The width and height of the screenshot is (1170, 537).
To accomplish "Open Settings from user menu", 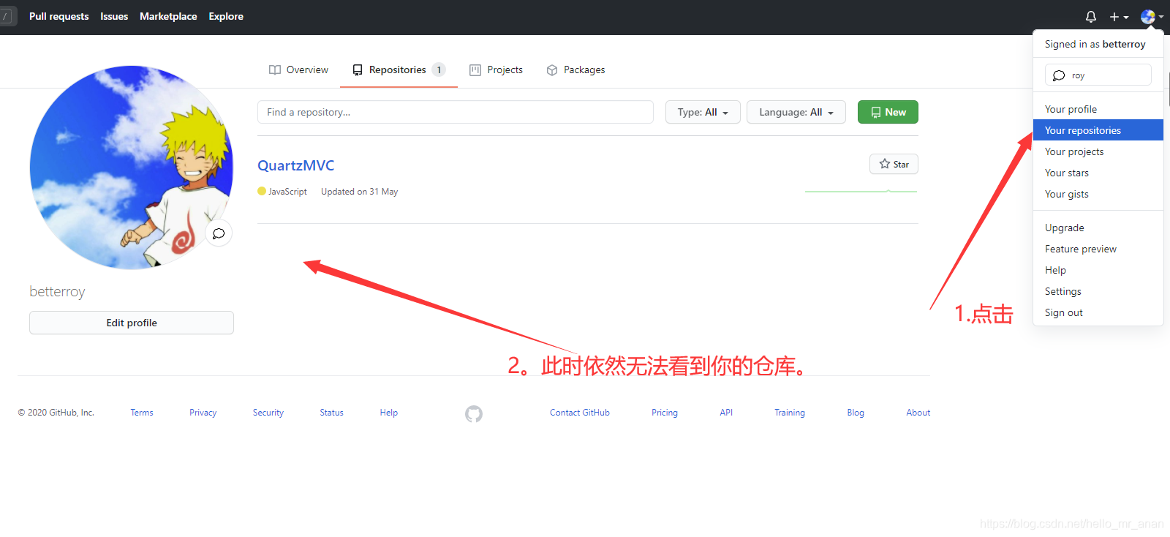I will (x=1098, y=291).
